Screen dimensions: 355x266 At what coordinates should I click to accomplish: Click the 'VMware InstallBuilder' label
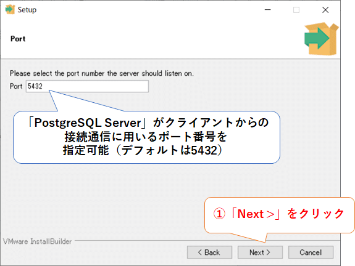pos(38,241)
